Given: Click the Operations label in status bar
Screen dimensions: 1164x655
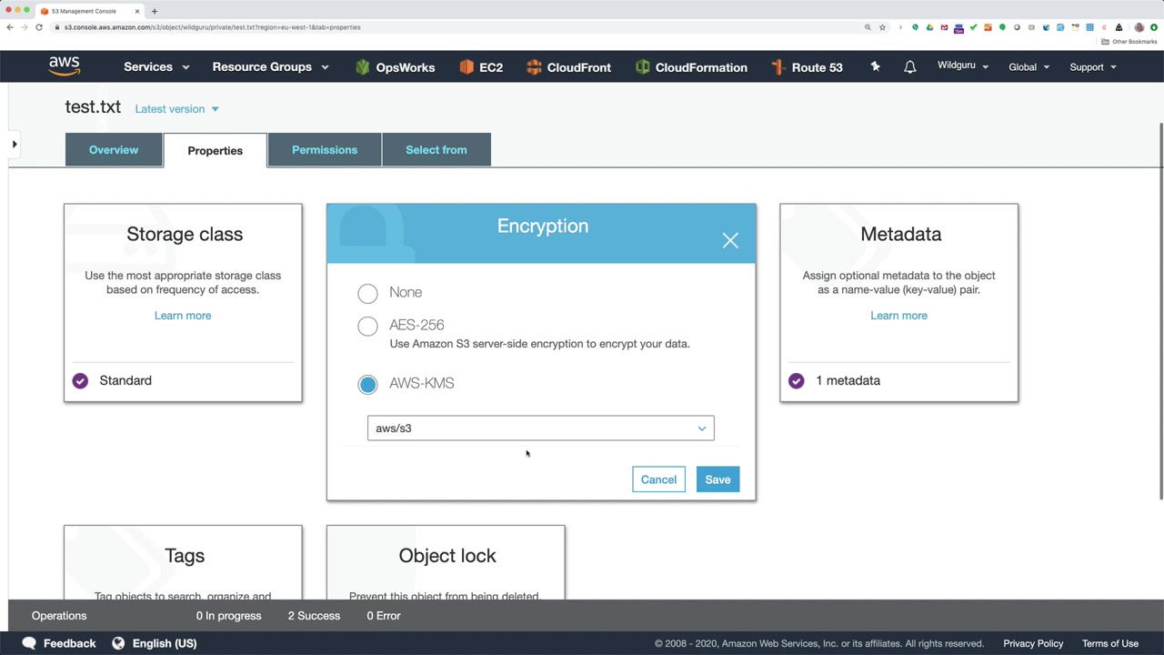Looking at the screenshot, I should [x=59, y=616].
